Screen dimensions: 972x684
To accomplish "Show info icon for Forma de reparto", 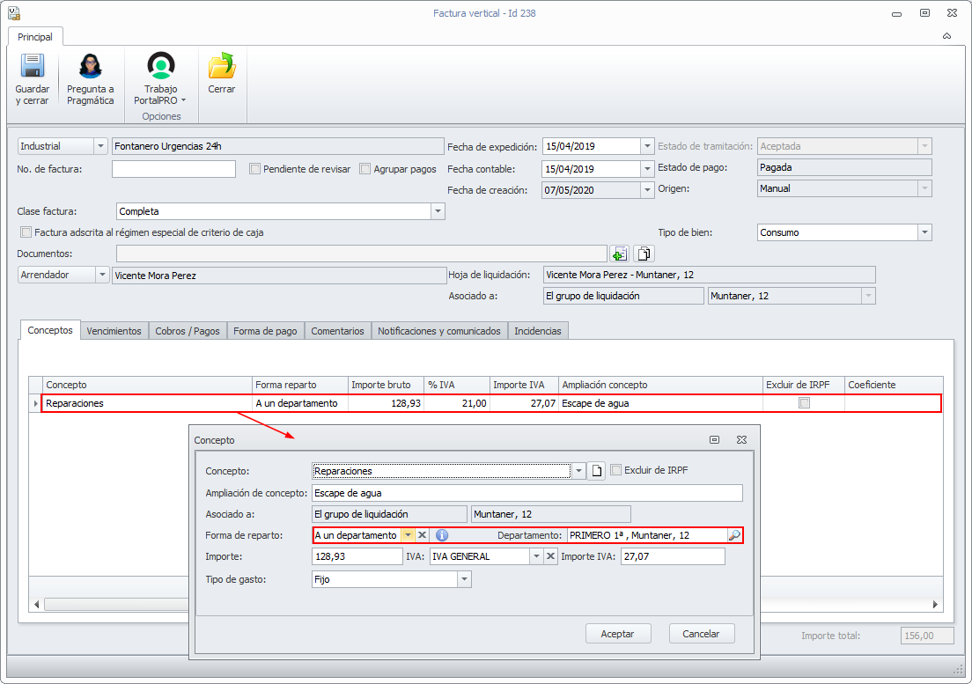I will tap(441, 535).
